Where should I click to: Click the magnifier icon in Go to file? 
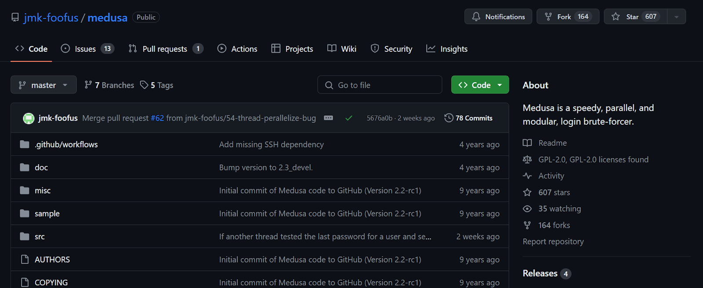click(329, 85)
